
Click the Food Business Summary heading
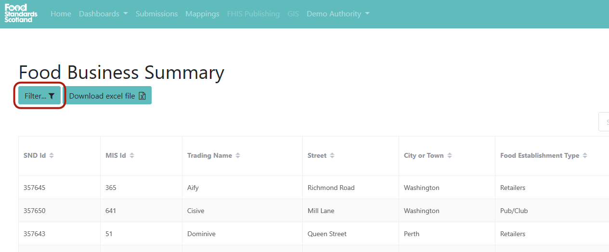point(121,73)
